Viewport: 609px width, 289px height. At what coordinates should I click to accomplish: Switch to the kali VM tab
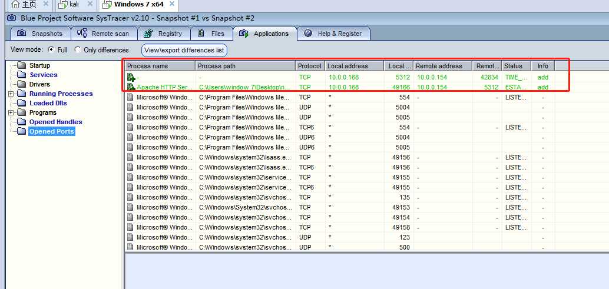(x=76, y=5)
